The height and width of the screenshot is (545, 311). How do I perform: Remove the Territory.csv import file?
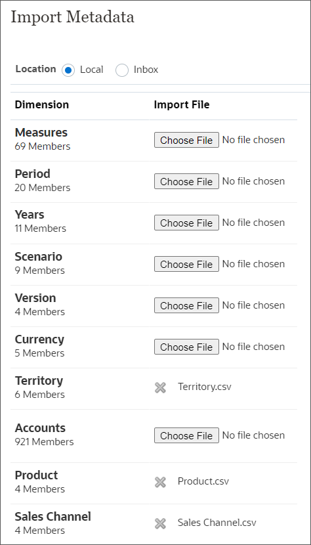[160, 387]
